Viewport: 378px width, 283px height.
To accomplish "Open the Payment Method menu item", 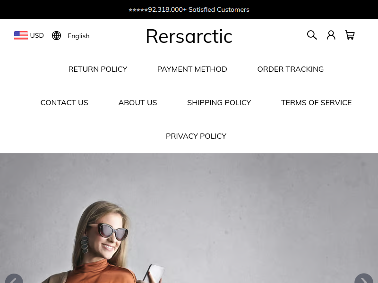I will pos(192,69).
